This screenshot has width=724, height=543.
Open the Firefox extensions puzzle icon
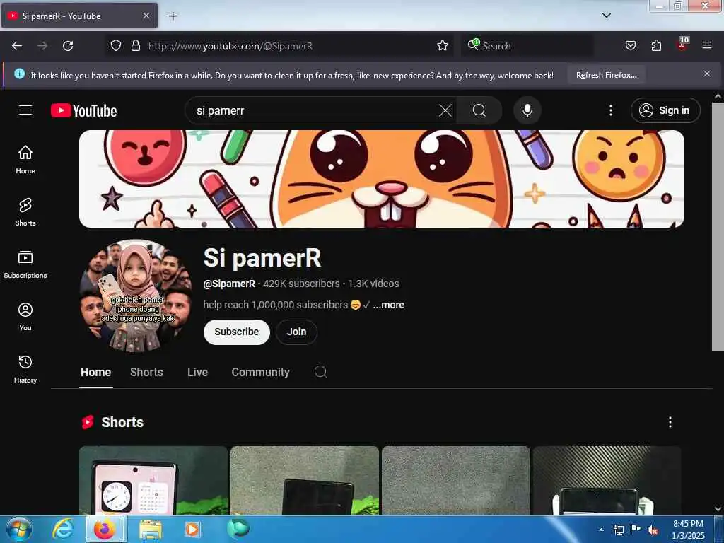(656, 46)
